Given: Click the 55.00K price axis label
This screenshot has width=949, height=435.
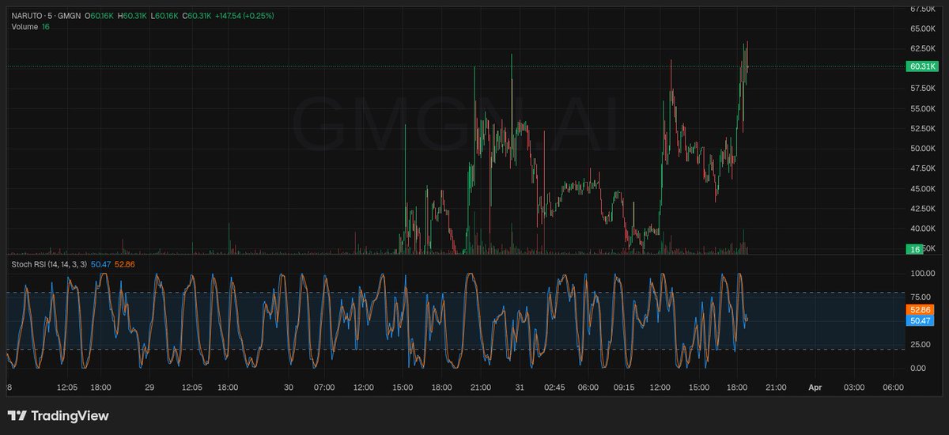Looking at the screenshot, I should 923,108.
